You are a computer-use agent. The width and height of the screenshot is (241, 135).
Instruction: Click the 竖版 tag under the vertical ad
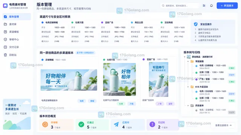[x=170, y=104]
